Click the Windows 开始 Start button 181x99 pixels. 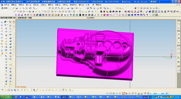pyautogui.click(x=6, y=97)
